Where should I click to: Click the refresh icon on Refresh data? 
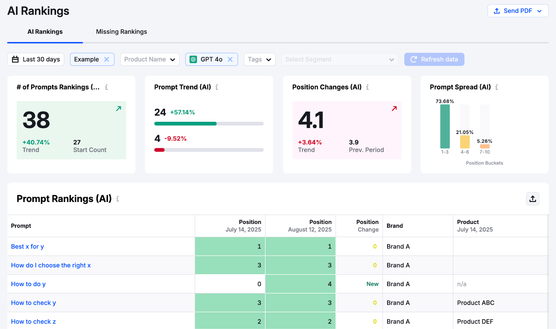413,59
